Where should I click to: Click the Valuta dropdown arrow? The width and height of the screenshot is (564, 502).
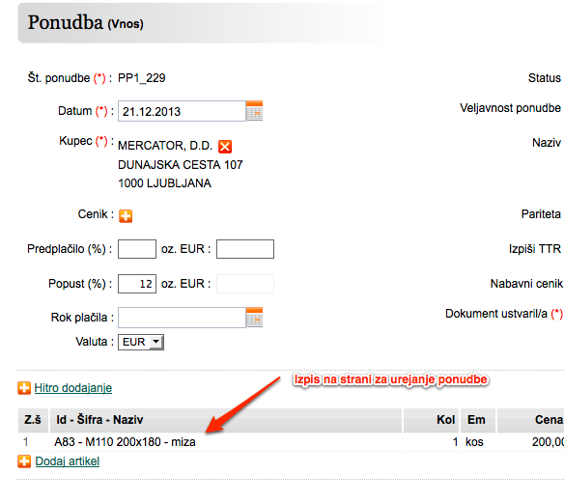coord(156,342)
